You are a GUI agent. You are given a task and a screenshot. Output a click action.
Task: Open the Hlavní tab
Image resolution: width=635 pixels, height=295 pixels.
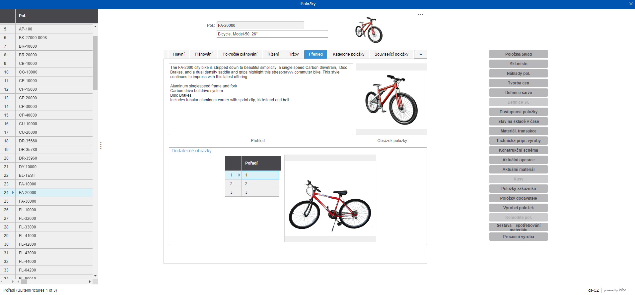[178, 54]
